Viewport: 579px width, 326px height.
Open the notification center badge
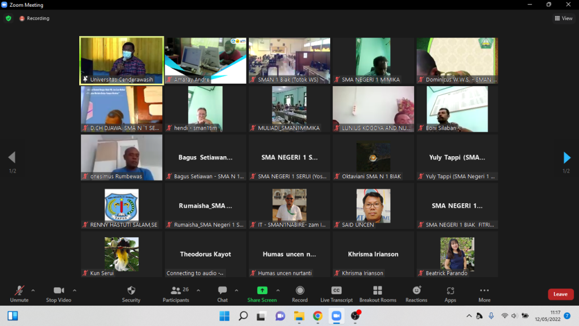pos(568,316)
